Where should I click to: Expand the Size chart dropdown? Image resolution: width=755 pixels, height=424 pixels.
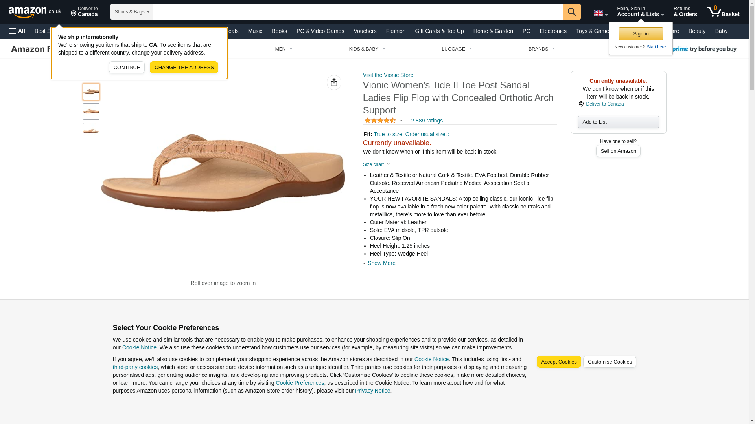click(376, 164)
